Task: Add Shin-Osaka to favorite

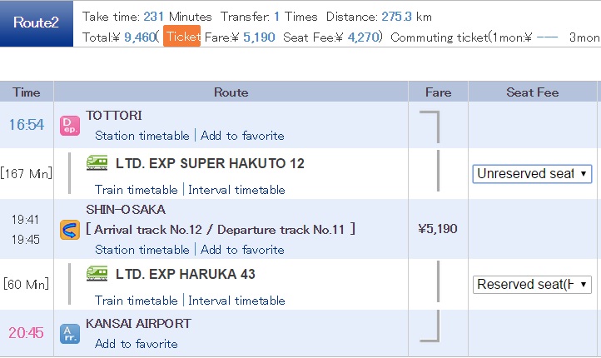Action: point(242,250)
